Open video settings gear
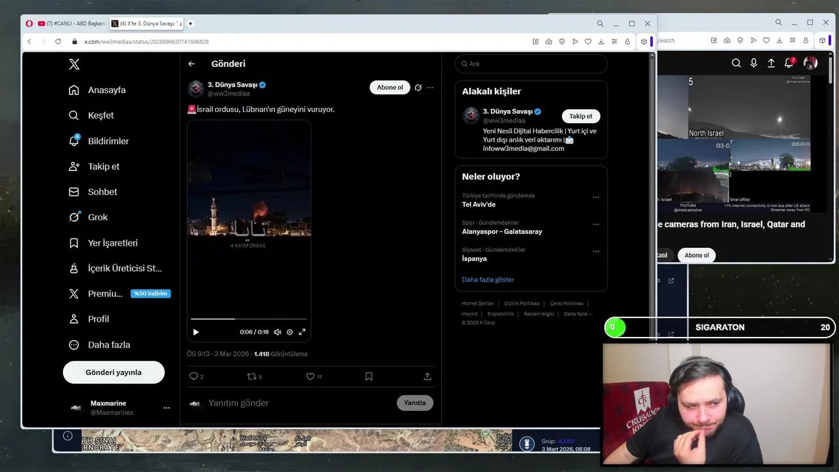 [290, 332]
